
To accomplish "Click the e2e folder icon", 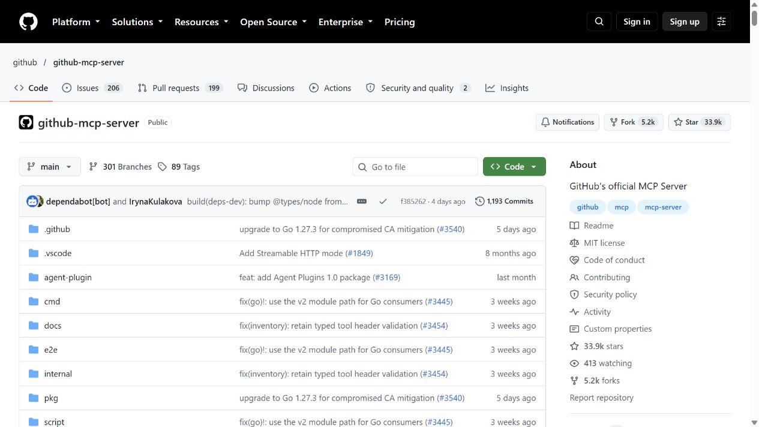I will 34,350.
